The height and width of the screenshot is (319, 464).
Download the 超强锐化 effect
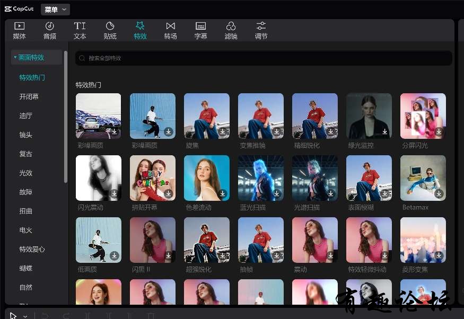223,255
